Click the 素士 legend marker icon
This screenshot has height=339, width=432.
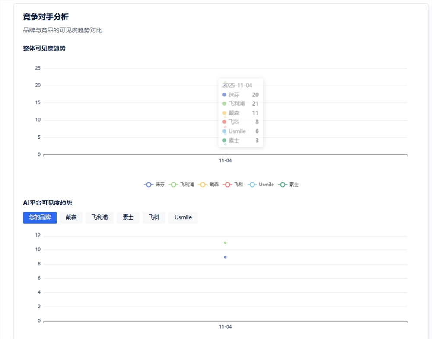282,184
